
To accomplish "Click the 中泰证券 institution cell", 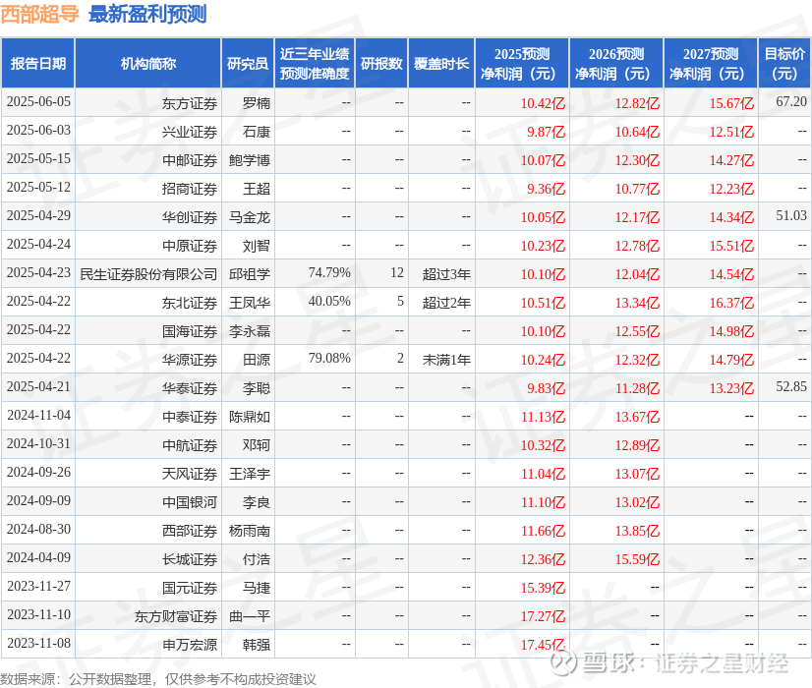I will coord(189,417).
